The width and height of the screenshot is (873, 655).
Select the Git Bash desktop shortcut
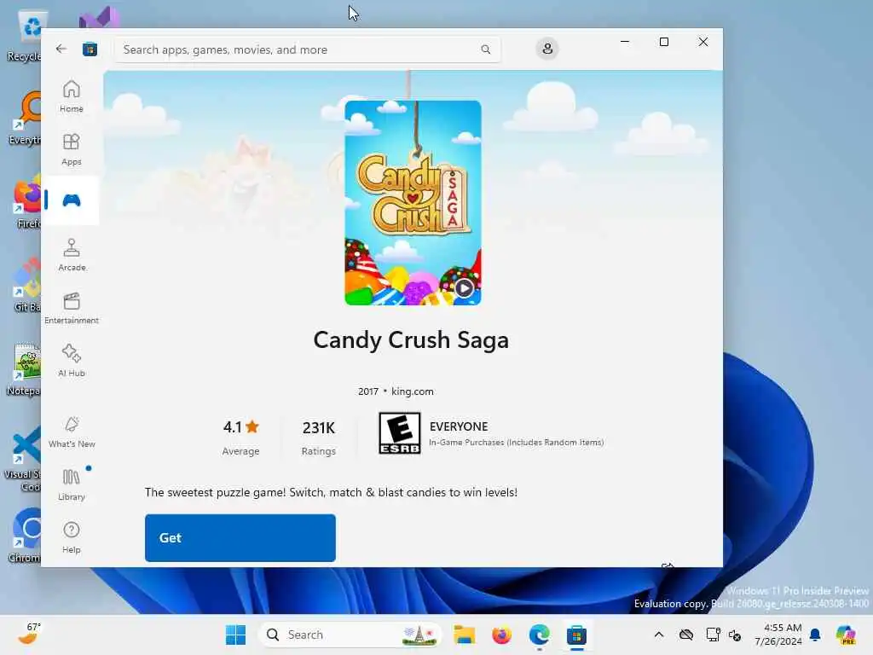(x=26, y=285)
